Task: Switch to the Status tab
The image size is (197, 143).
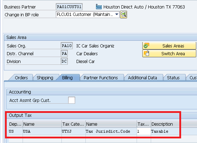Action: [x=173, y=78]
